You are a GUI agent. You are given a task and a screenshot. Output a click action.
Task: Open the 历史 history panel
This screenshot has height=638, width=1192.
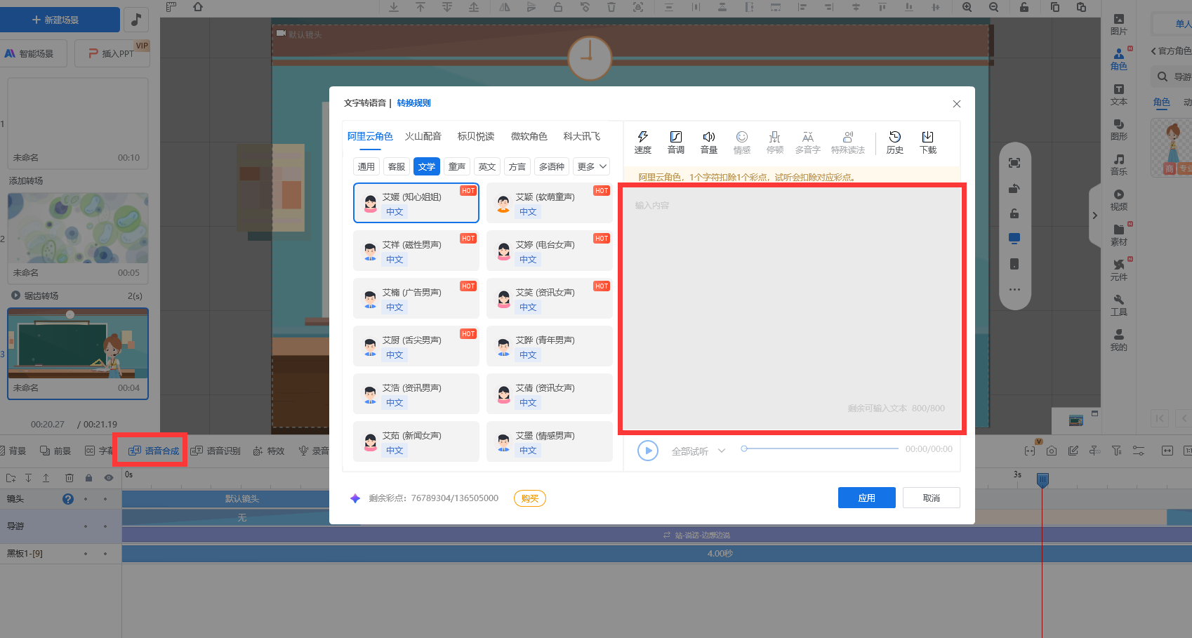(894, 142)
